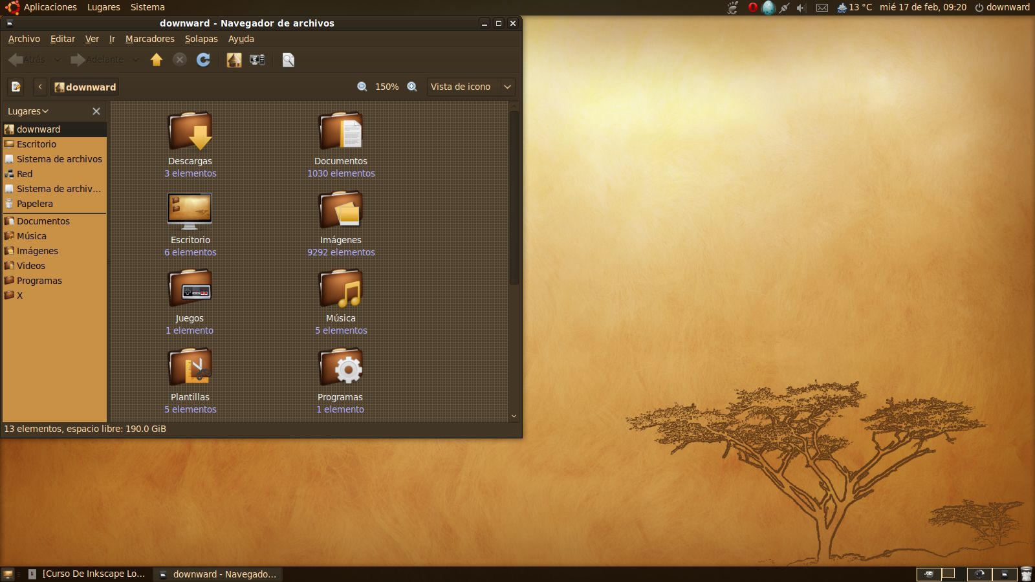
Task: Click the Adelante forward button
Action: click(x=97, y=60)
